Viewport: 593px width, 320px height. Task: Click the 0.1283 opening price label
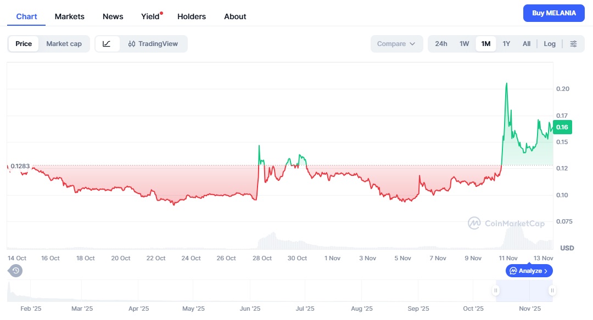point(20,166)
